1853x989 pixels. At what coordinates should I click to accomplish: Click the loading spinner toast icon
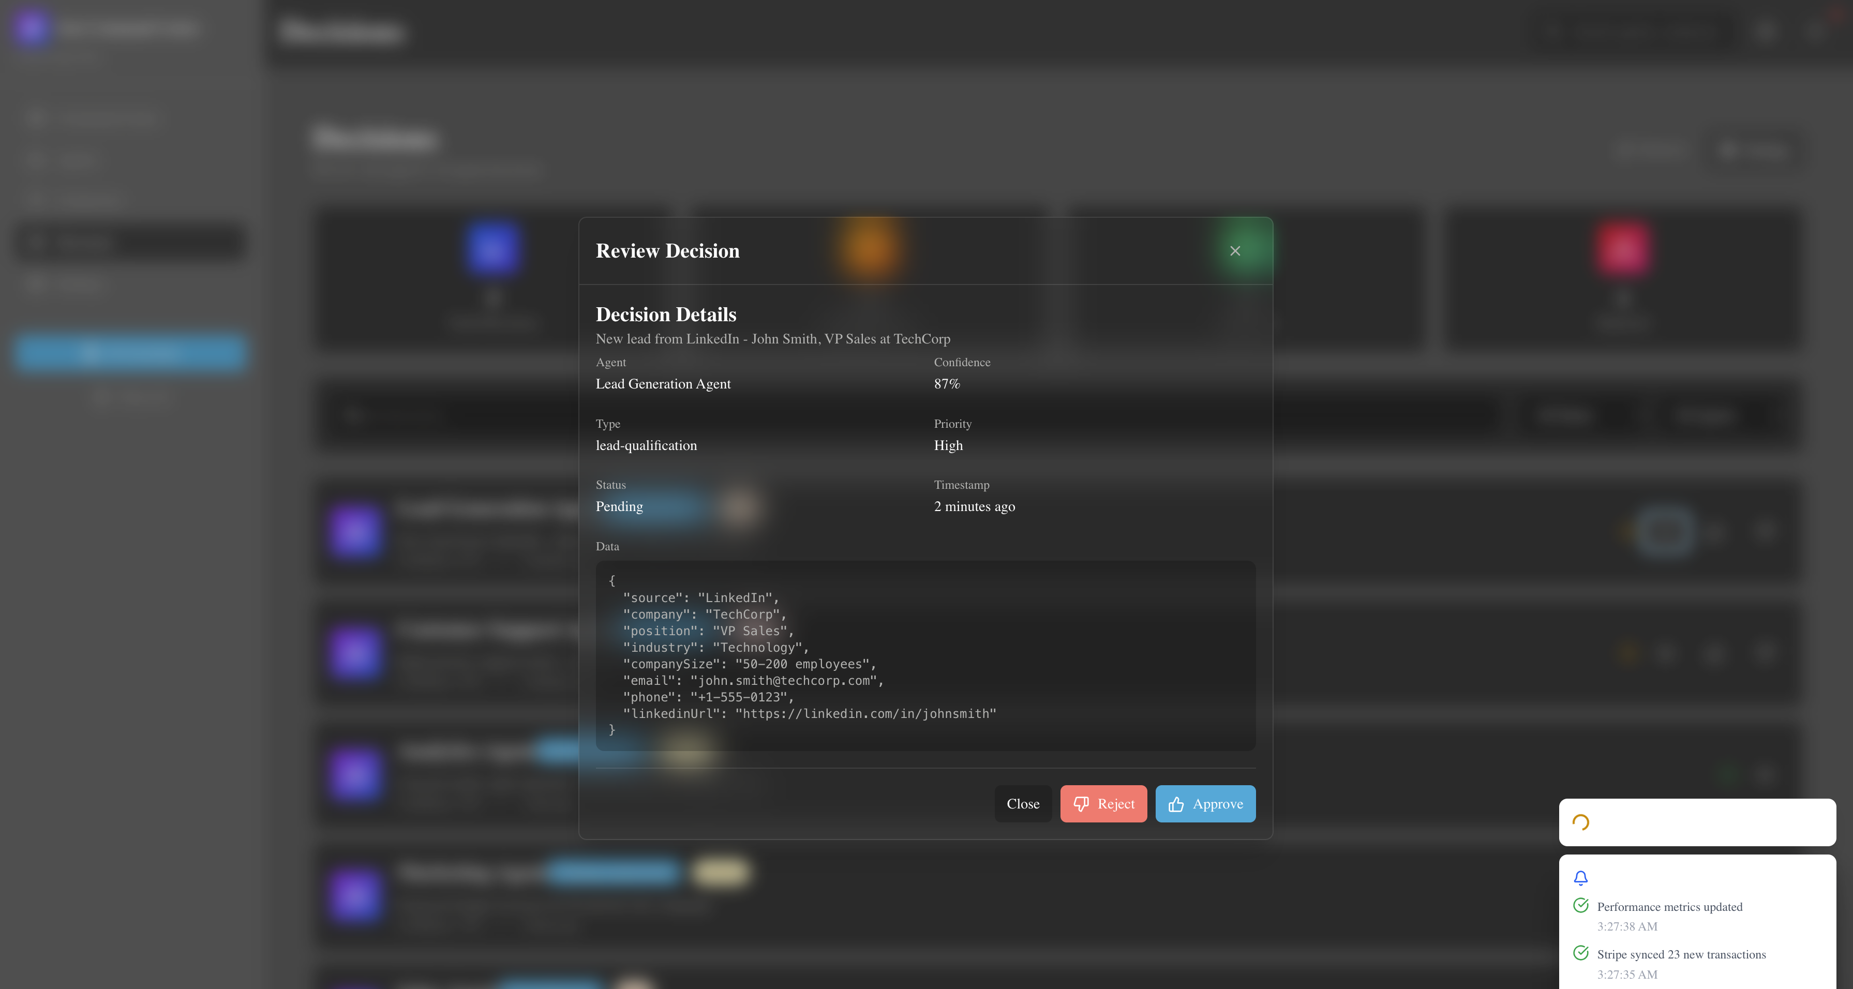[x=1580, y=822]
